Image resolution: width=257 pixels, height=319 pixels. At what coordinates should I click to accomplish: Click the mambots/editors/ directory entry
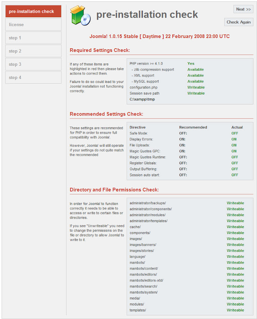pyautogui.click(x=143, y=274)
